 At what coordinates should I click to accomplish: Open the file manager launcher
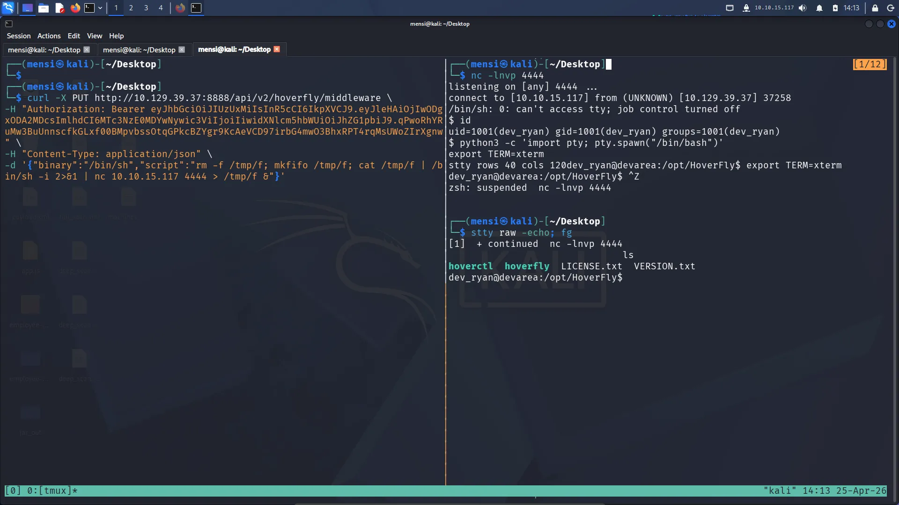coord(44,8)
